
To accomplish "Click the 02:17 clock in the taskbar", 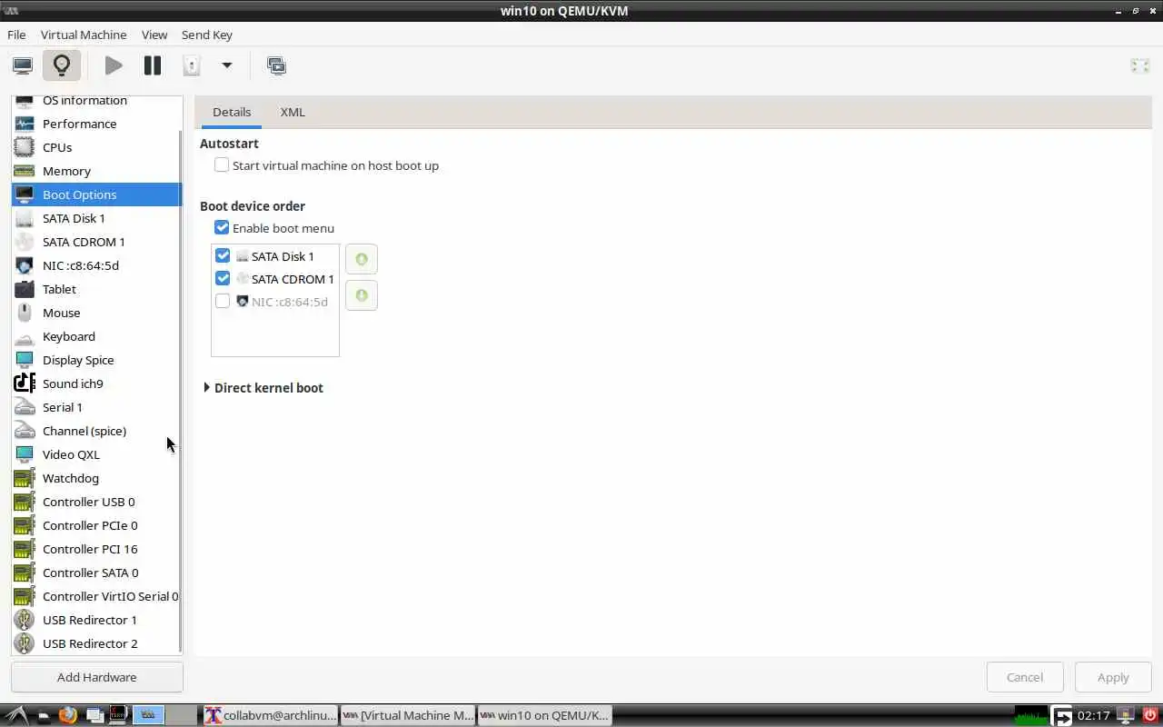I will (1093, 716).
